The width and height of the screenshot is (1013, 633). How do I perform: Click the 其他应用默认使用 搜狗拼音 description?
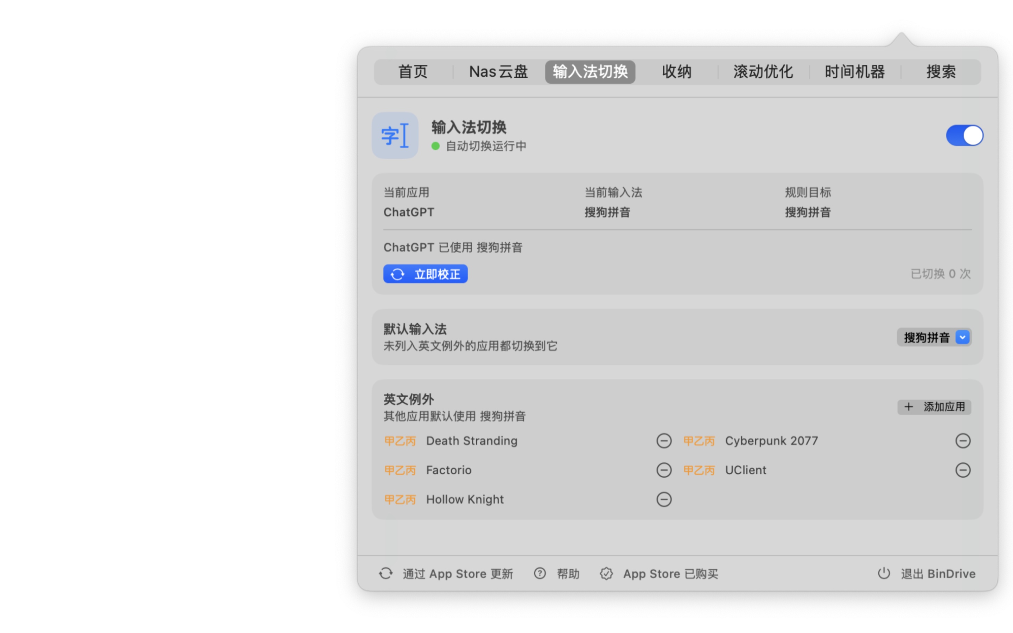tap(454, 417)
